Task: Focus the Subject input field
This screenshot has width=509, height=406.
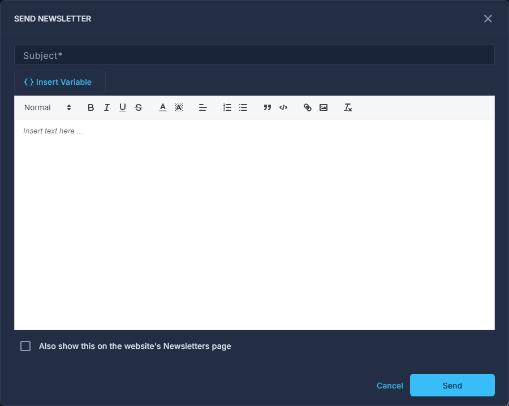Action: (x=255, y=55)
